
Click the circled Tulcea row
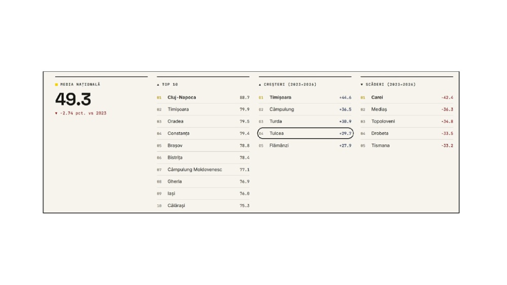point(305,133)
